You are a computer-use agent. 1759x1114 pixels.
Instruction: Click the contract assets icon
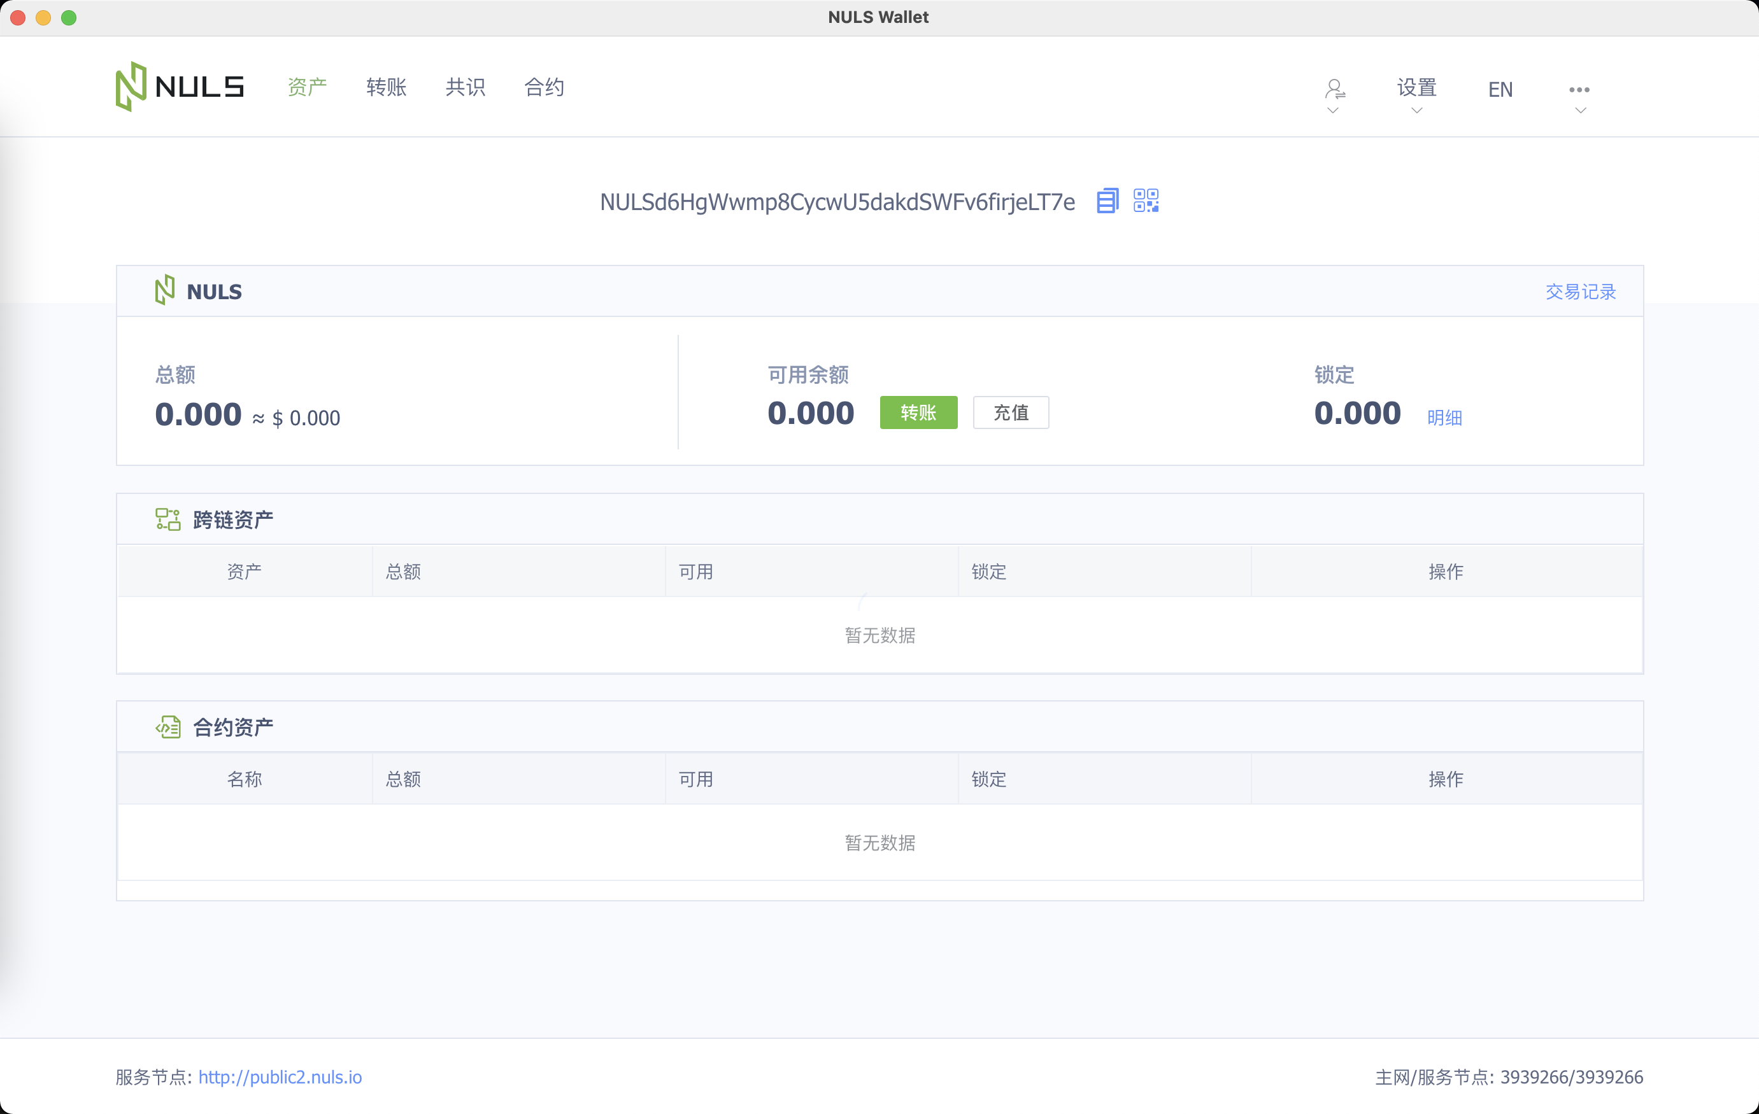click(x=167, y=726)
